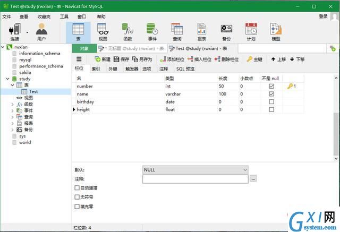
Task: Click the green icon right of the search box
Action: pos(333,48)
